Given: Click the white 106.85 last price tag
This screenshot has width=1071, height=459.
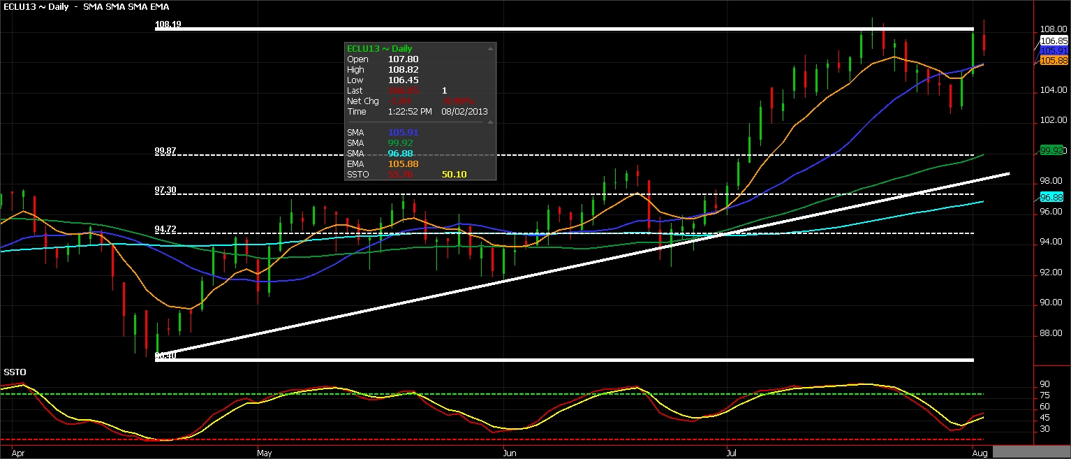Looking at the screenshot, I should point(1054,41).
